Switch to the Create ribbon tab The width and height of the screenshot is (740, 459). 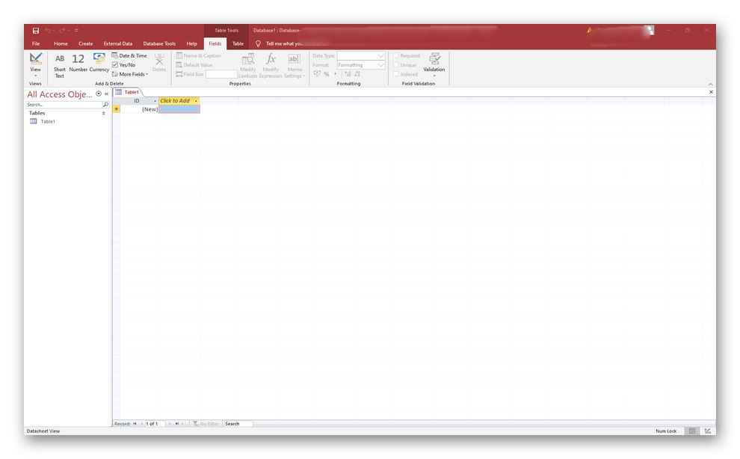click(x=85, y=43)
